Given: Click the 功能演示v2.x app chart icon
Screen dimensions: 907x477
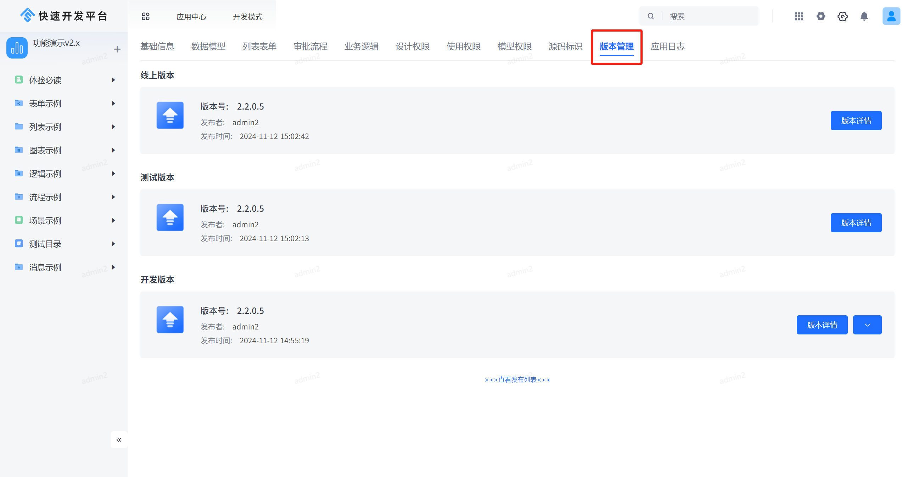Looking at the screenshot, I should point(17,48).
